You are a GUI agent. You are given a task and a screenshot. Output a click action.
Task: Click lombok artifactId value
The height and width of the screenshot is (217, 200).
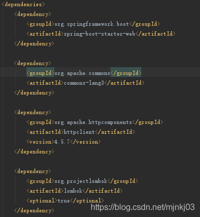tap(73, 191)
